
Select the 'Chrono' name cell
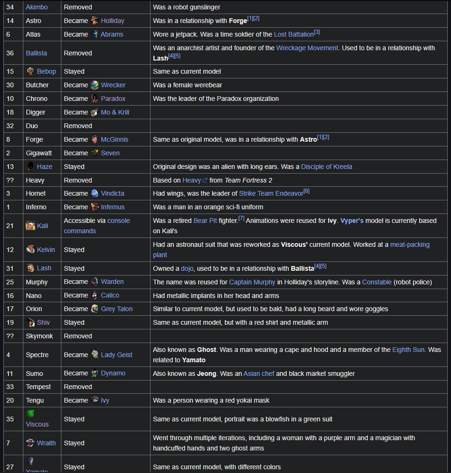click(42, 99)
